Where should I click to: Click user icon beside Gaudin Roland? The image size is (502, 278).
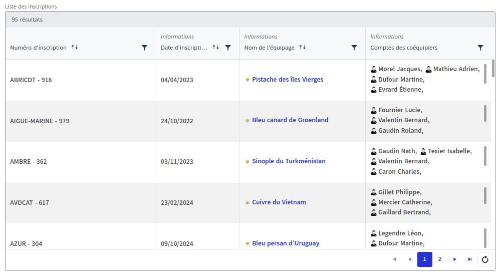coord(374,131)
